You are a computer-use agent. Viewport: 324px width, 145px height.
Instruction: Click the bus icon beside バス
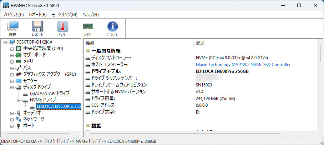tap(19, 68)
